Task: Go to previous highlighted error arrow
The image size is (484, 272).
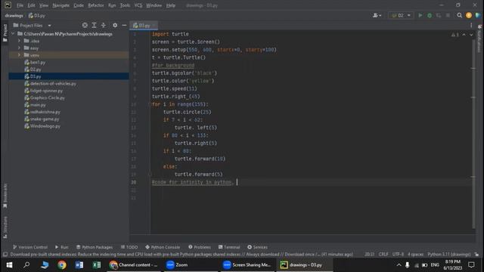Action: pyautogui.click(x=464, y=35)
